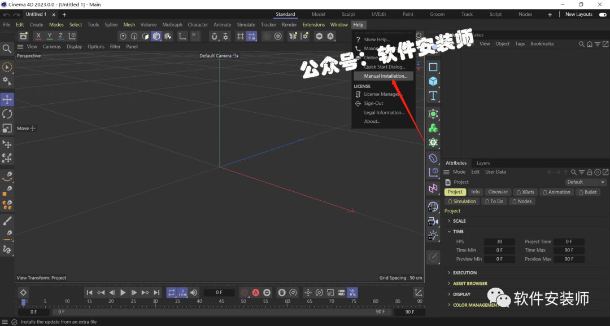Viewport: 610px width, 326px height.
Task: Open the Default preset dropdown
Action: 586,182
